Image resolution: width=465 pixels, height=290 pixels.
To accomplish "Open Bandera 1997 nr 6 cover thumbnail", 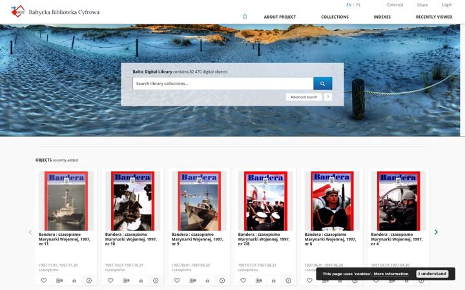I will point(332,201).
